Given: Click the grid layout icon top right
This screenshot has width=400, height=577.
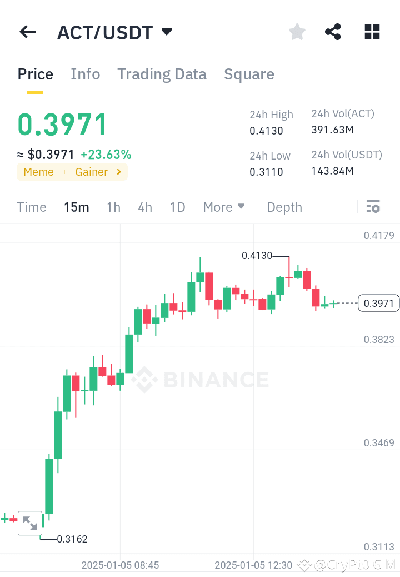Looking at the screenshot, I should [x=372, y=32].
